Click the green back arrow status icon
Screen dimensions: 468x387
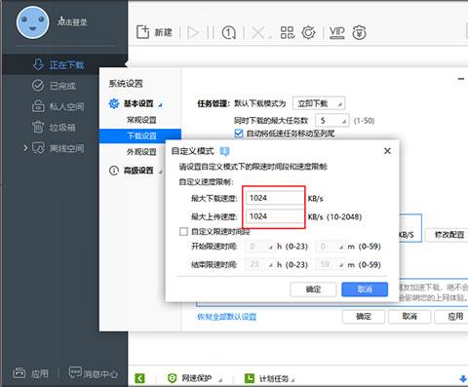[140, 378]
